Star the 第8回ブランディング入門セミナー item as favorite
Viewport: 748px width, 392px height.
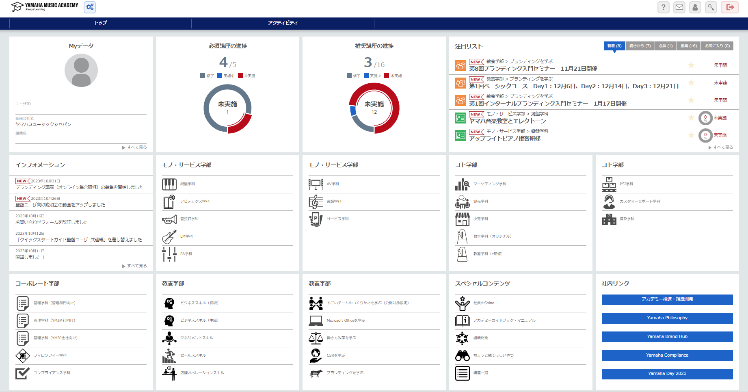(x=691, y=65)
